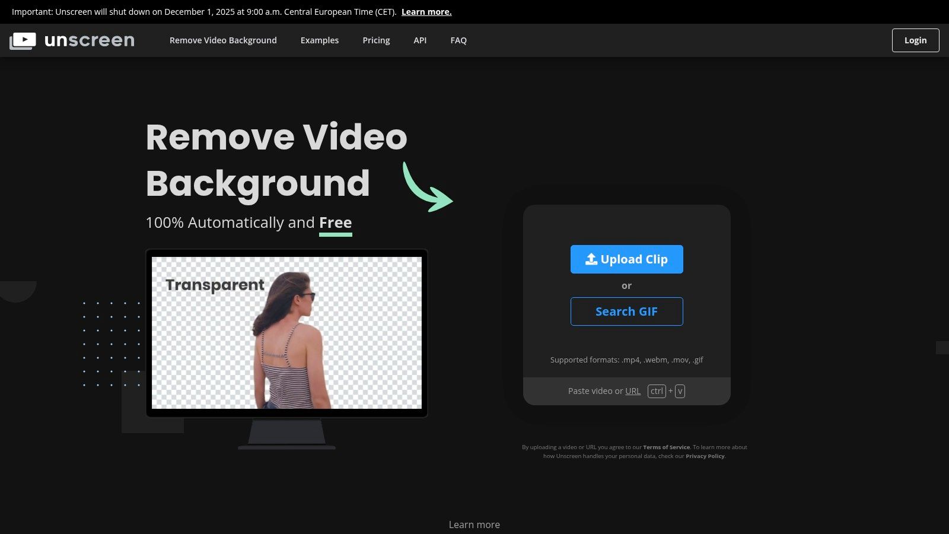Screen dimensions: 949x534
Task: Open the Examples page
Action: click(320, 40)
